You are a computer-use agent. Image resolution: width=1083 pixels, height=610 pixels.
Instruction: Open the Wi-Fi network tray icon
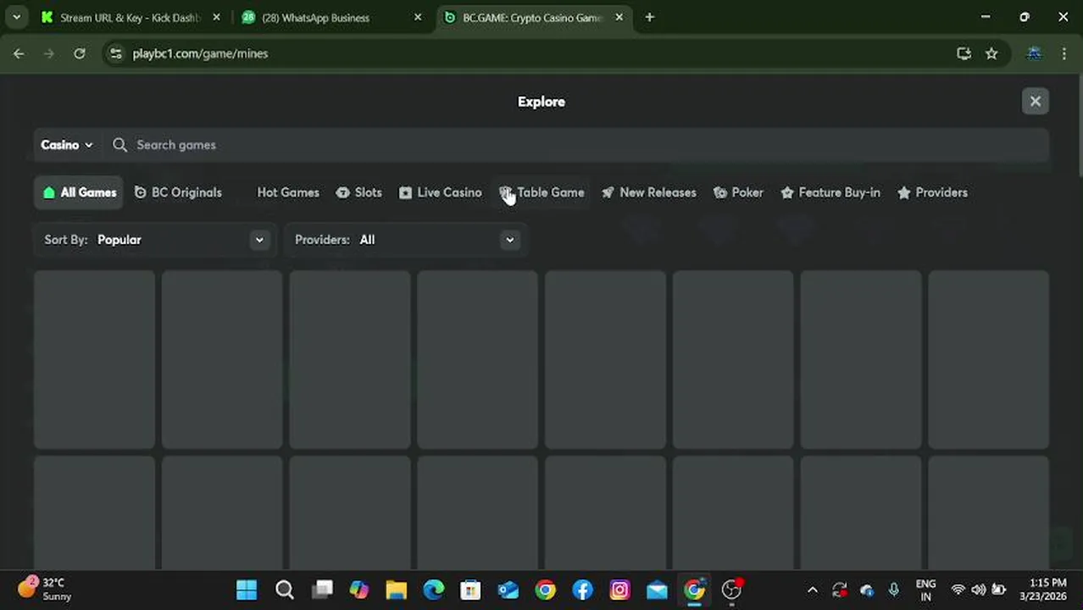point(958,590)
